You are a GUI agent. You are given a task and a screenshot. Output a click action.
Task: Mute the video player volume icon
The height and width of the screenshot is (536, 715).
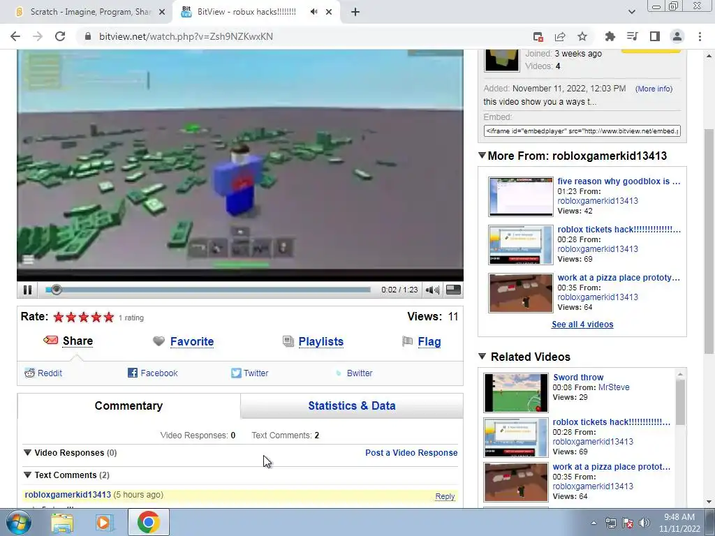(432, 290)
